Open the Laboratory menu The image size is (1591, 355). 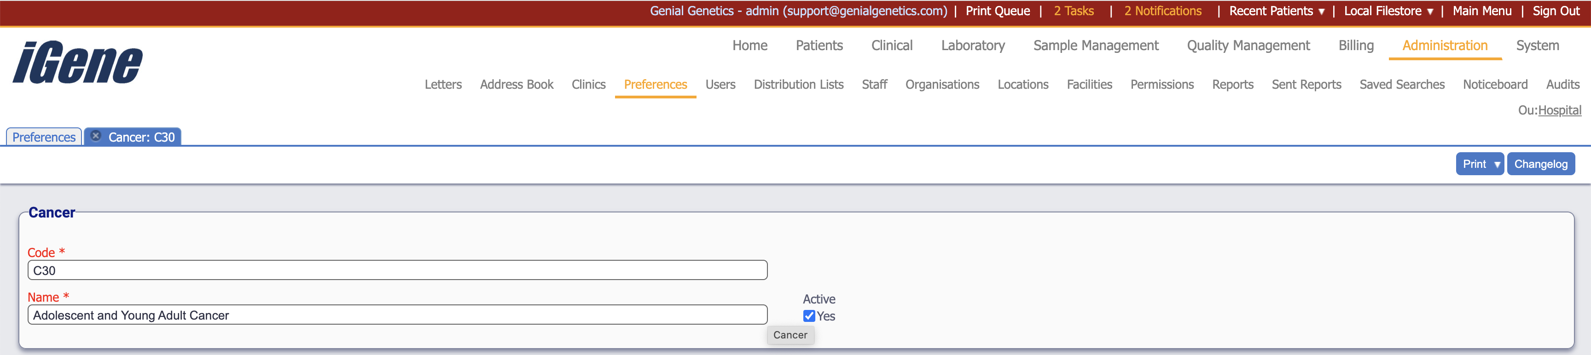coord(972,46)
